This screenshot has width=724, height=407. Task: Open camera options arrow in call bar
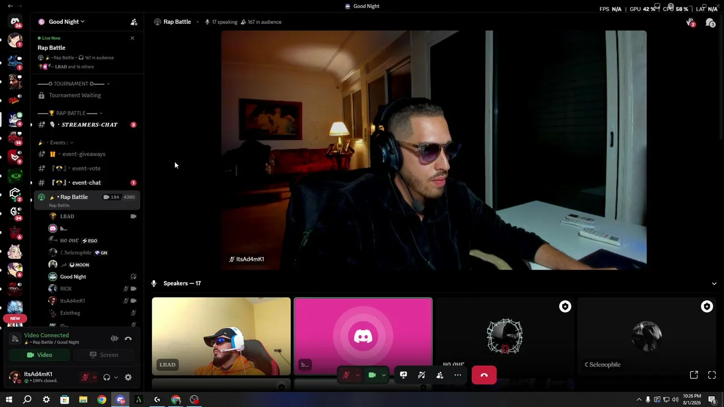[384, 375]
